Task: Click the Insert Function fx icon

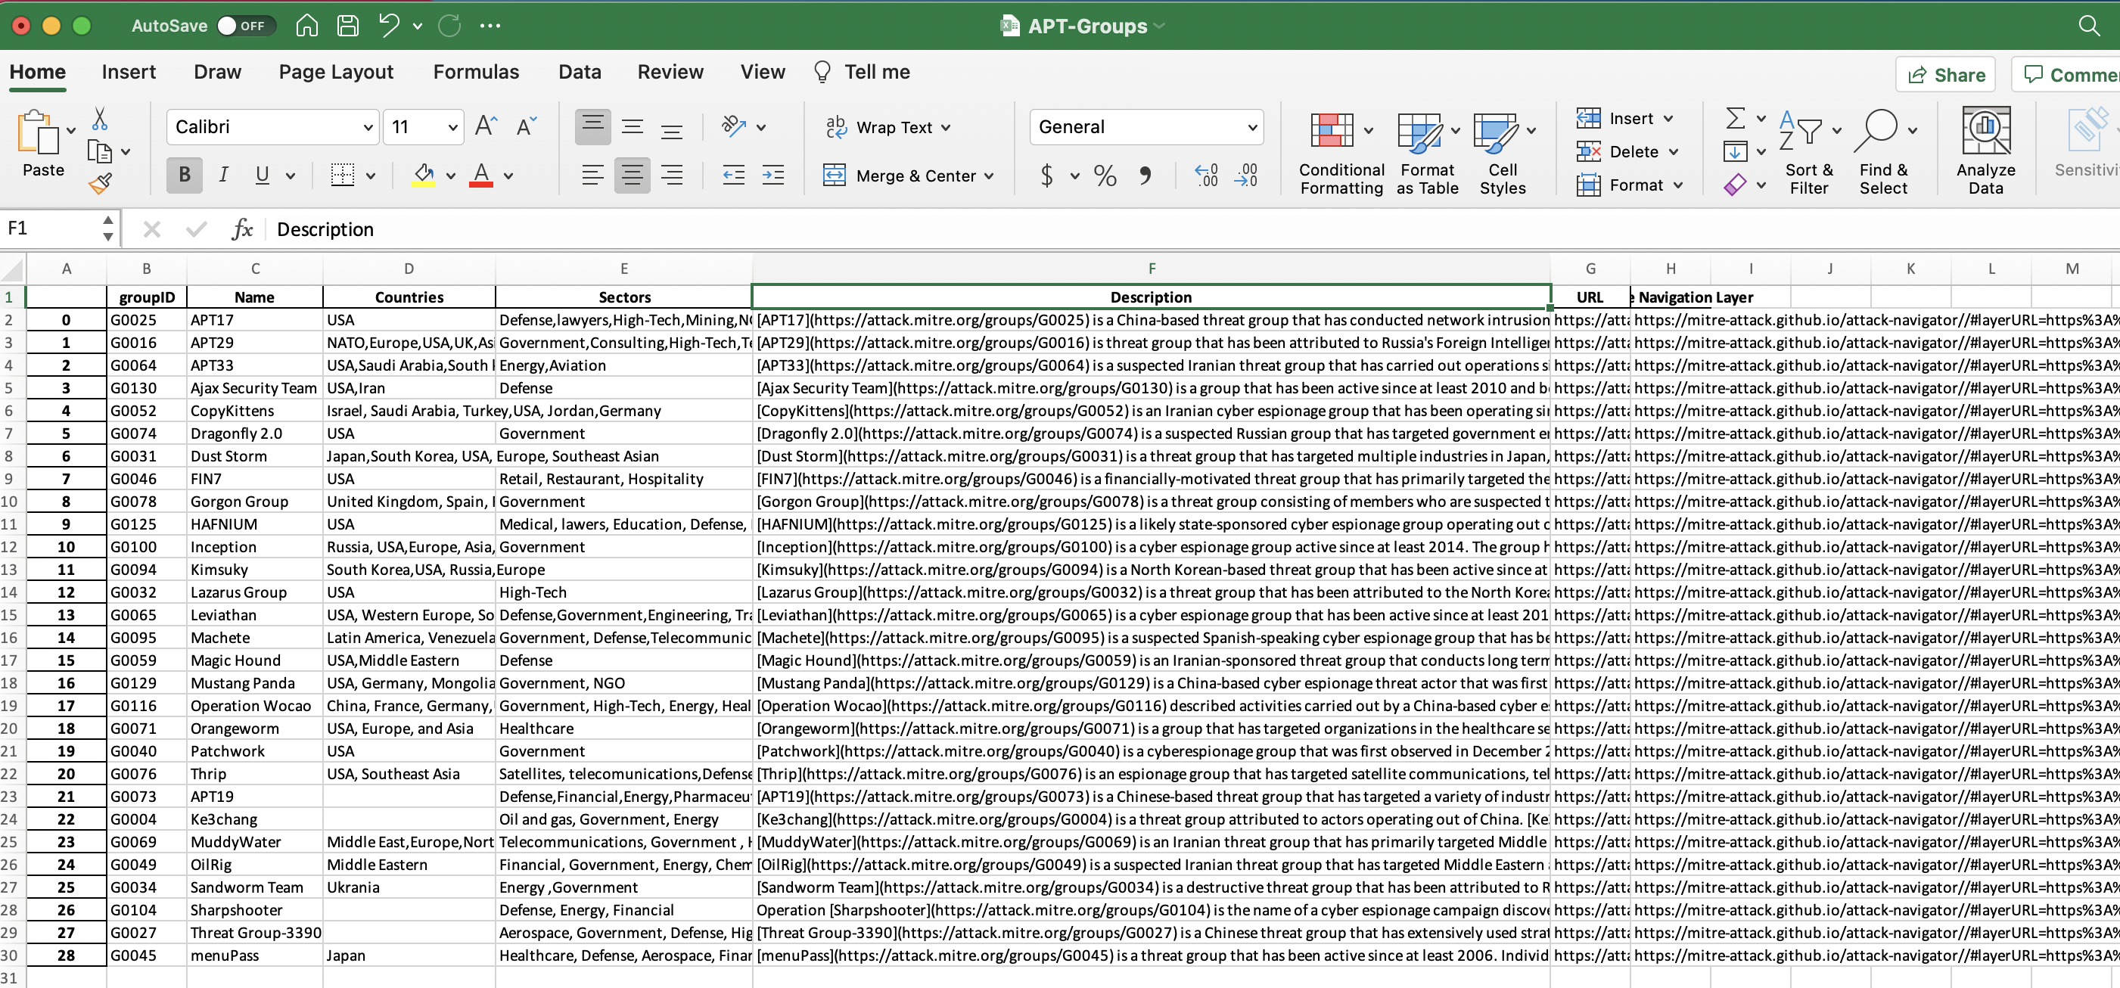Action: [242, 229]
